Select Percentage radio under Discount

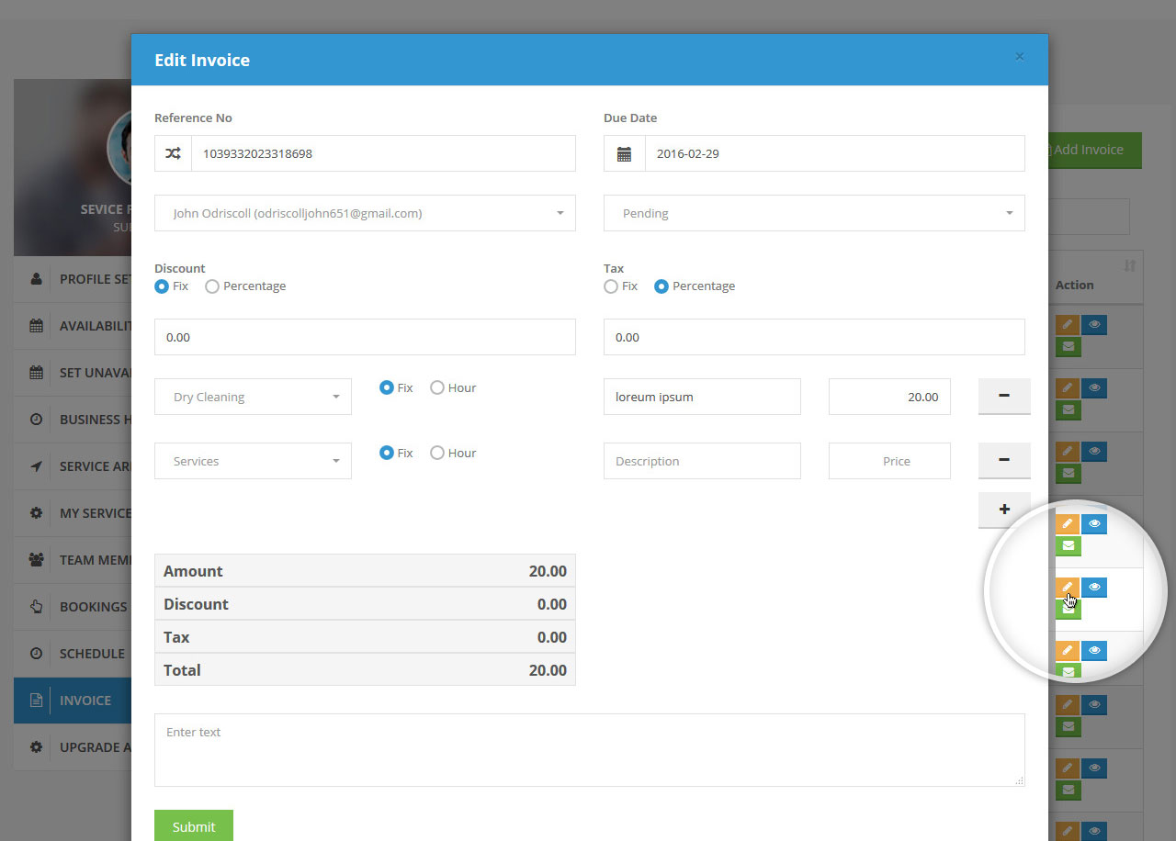[212, 286]
